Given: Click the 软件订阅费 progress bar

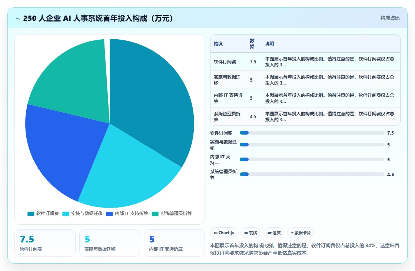Looking at the screenshot, I should [312, 133].
